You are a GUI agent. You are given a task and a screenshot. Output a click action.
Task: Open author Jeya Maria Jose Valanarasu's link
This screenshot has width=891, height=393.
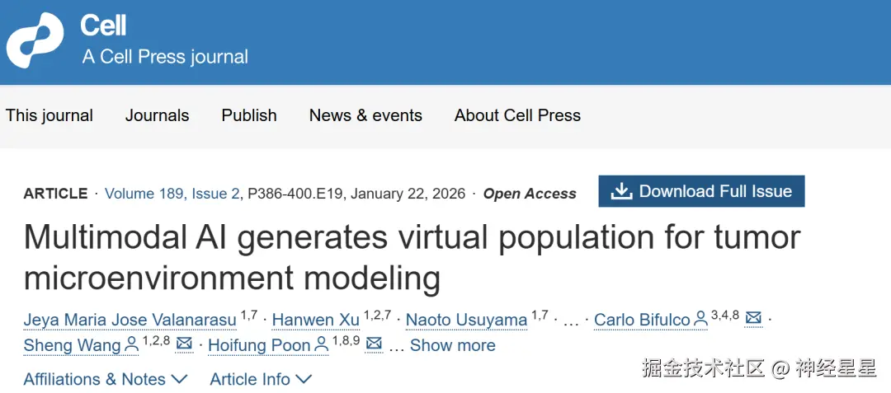[x=130, y=320]
